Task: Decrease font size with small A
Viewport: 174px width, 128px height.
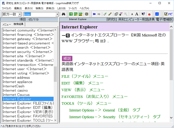Action: (x=132, y=14)
